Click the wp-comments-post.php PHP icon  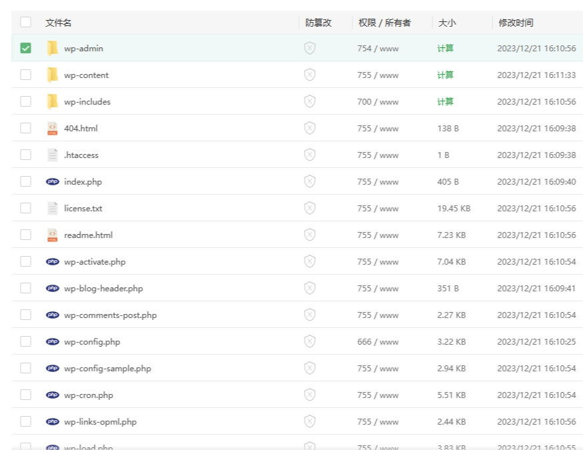tap(53, 315)
